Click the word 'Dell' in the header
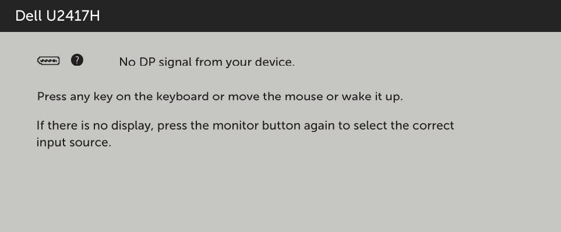Screen dimensions: 561x232 click(x=28, y=16)
